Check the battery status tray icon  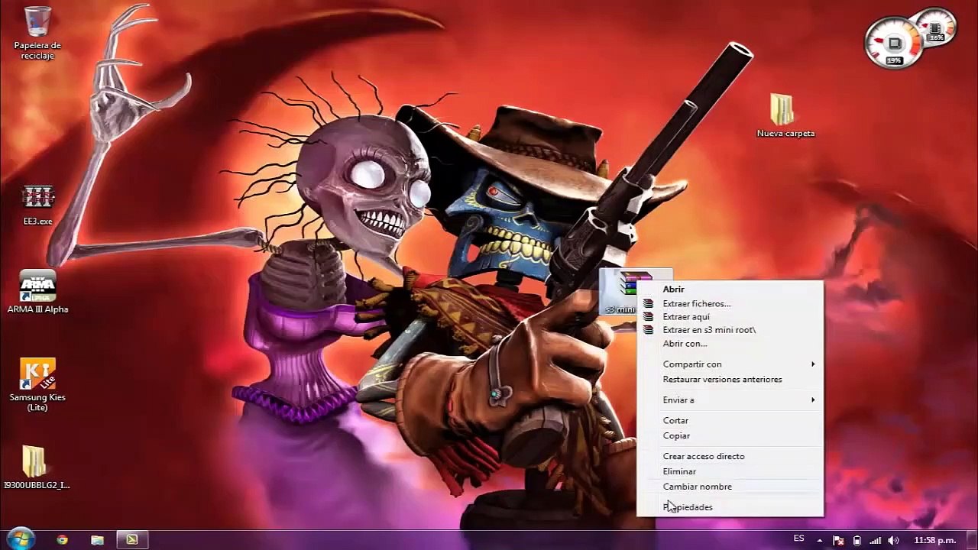tap(857, 540)
